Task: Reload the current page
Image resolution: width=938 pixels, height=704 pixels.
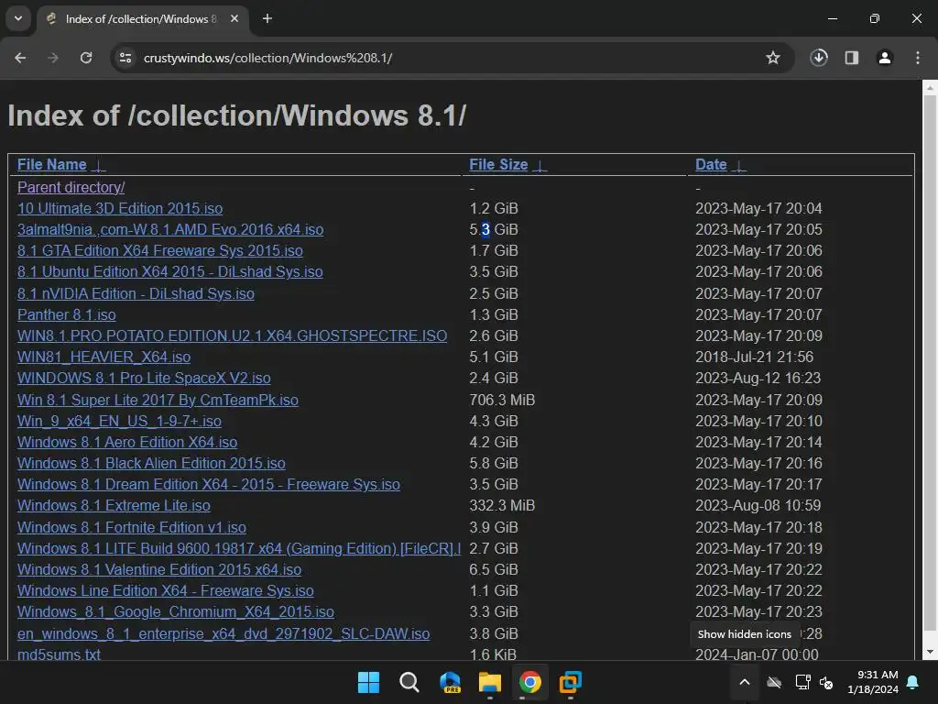Action: pyautogui.click(x=86, y=58)
